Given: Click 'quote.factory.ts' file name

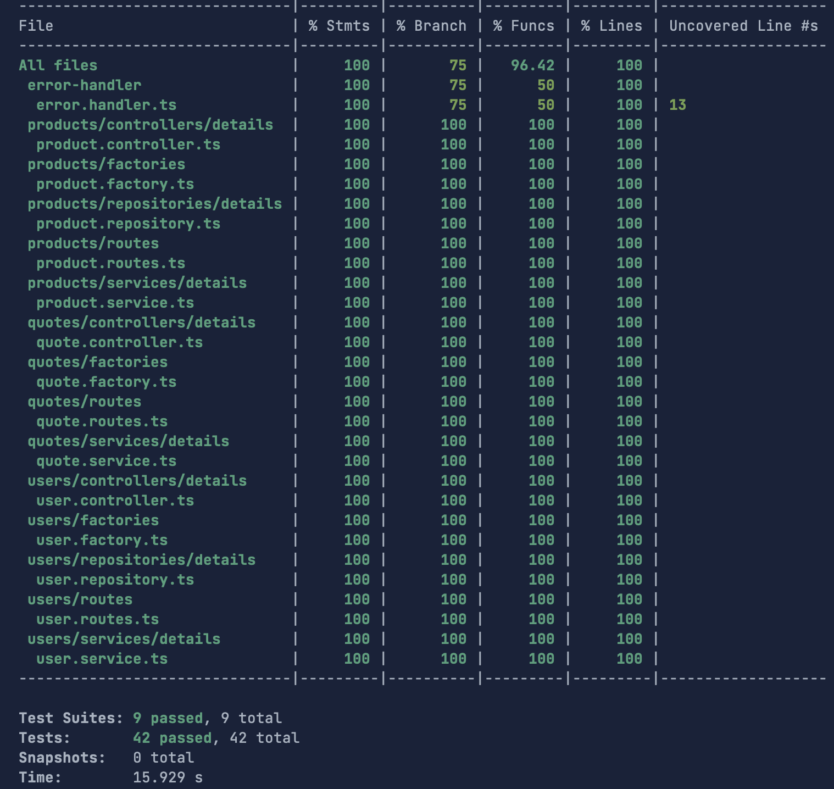Looking at the screenshot, I should (x=106, y=382).
